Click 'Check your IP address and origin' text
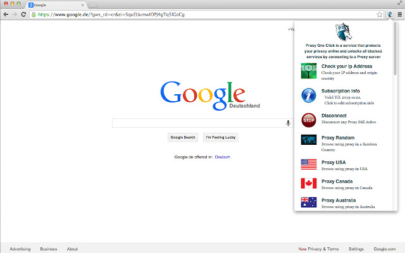 pos(349,73)
